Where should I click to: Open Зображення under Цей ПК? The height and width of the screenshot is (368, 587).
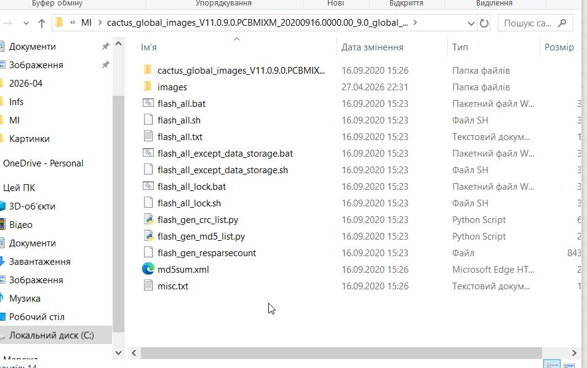(36, 280)
